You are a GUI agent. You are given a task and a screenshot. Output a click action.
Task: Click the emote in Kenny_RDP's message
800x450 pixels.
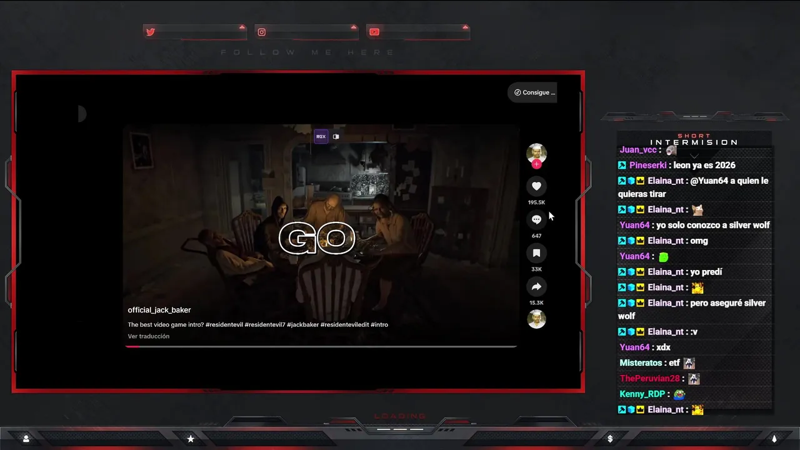pos(679,394)
